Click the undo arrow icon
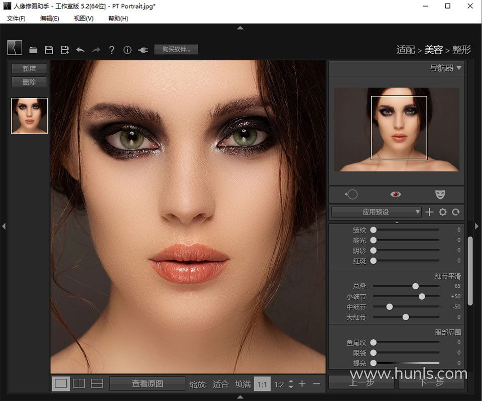 [80, 50]
